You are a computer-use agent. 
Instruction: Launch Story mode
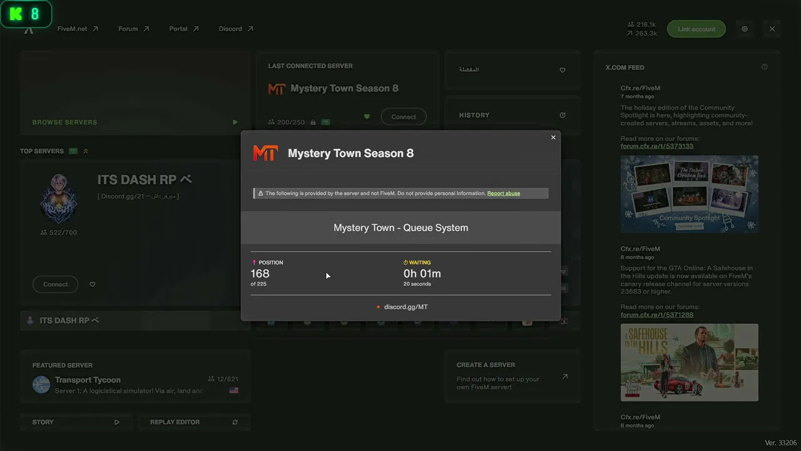point(76,422)
